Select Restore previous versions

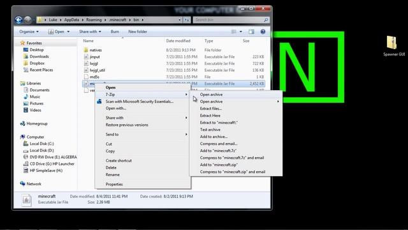tap(127, 125)
